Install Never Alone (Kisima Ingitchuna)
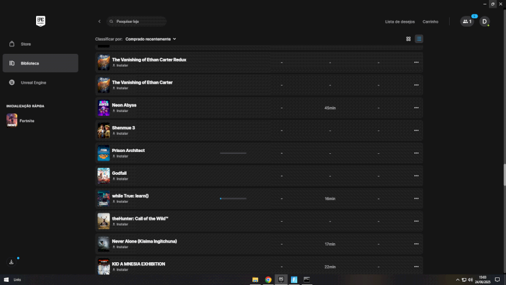 click(x=120, y=247)
